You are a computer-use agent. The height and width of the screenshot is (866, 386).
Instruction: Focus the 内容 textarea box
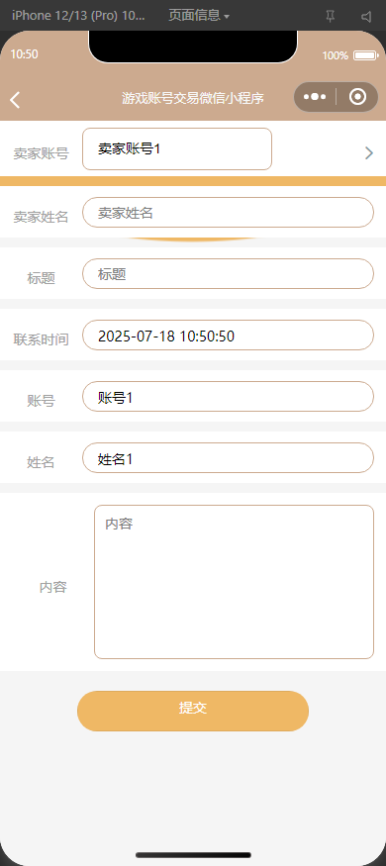click(x=235, y=582)
